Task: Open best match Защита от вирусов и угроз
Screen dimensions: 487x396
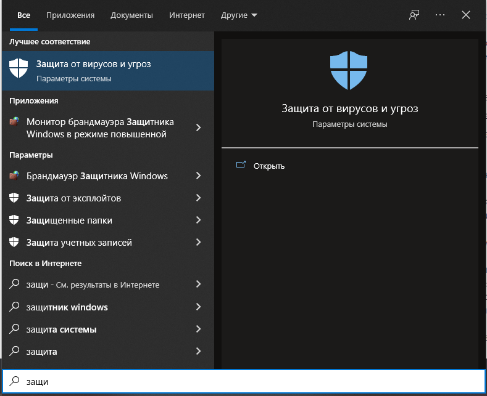Action: (108, 71)
